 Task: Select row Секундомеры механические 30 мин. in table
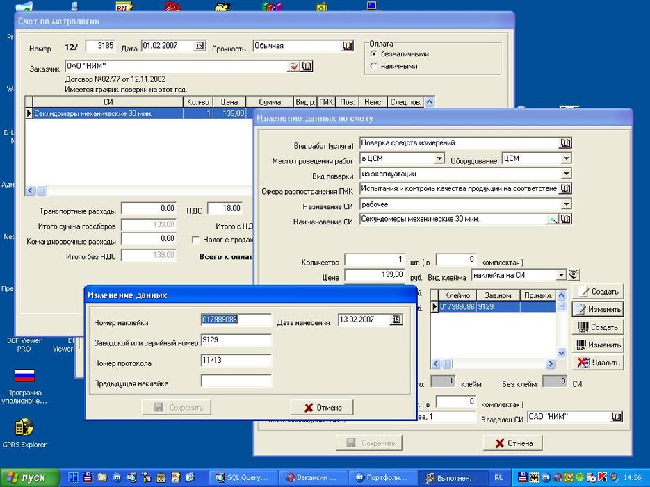[139, 113]
